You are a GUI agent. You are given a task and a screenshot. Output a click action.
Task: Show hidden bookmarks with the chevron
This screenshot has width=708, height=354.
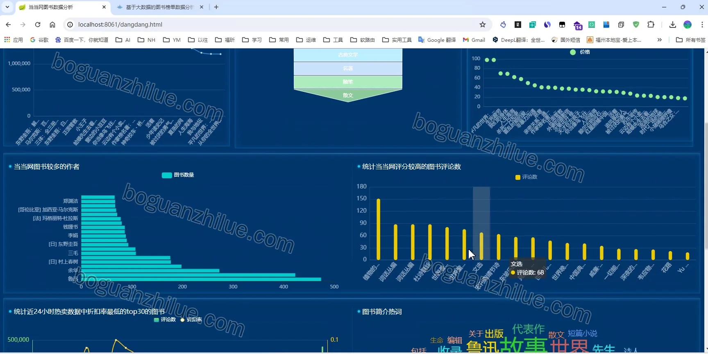[659, 40]
